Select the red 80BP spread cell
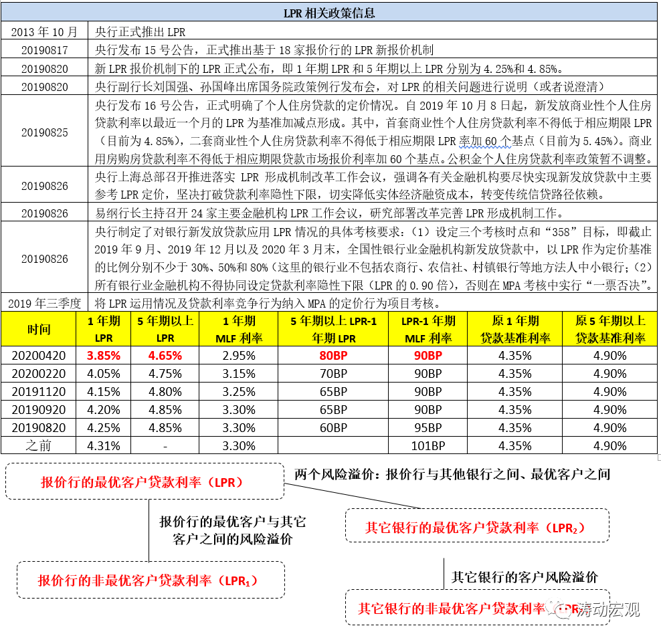This screenshot has width=661, height=638. click(333, 356)
